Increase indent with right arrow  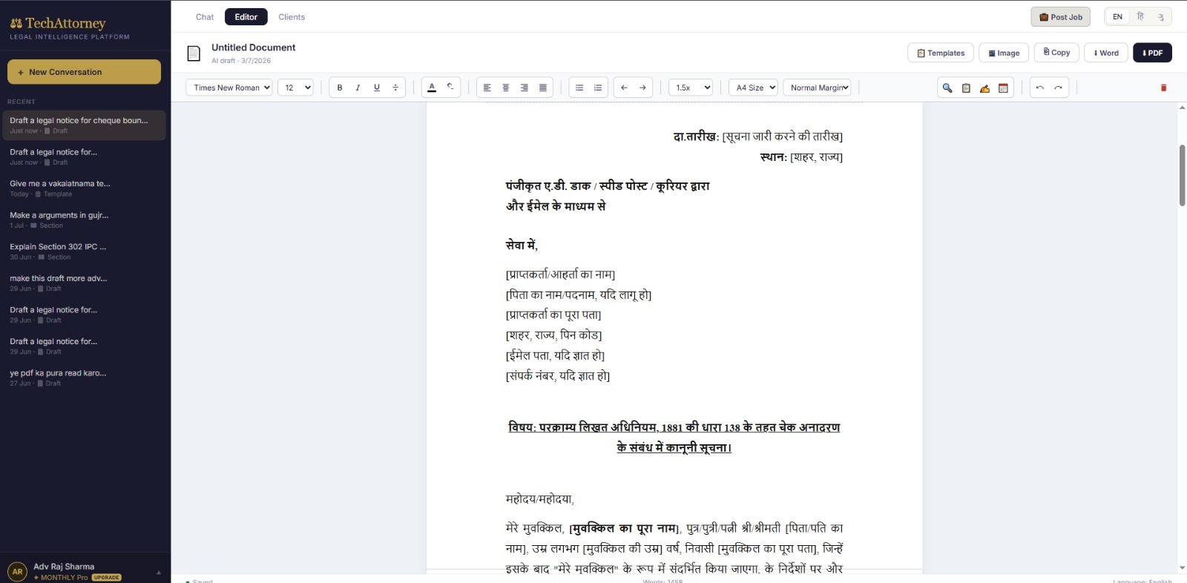pos(642,88)
